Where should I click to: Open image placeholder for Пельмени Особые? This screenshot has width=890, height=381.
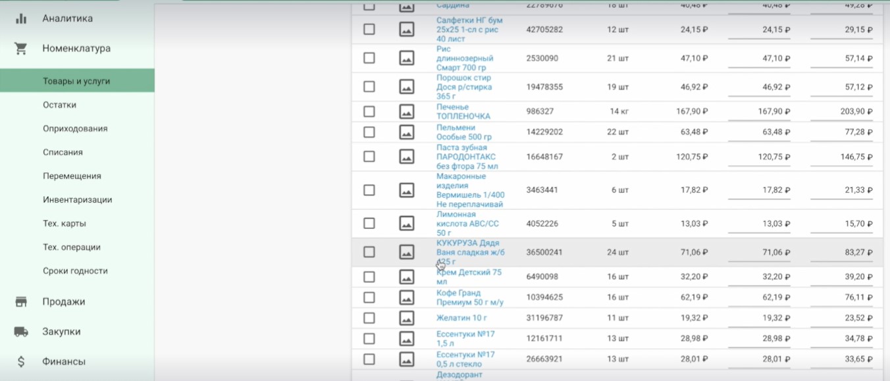(x=407, y=132)
